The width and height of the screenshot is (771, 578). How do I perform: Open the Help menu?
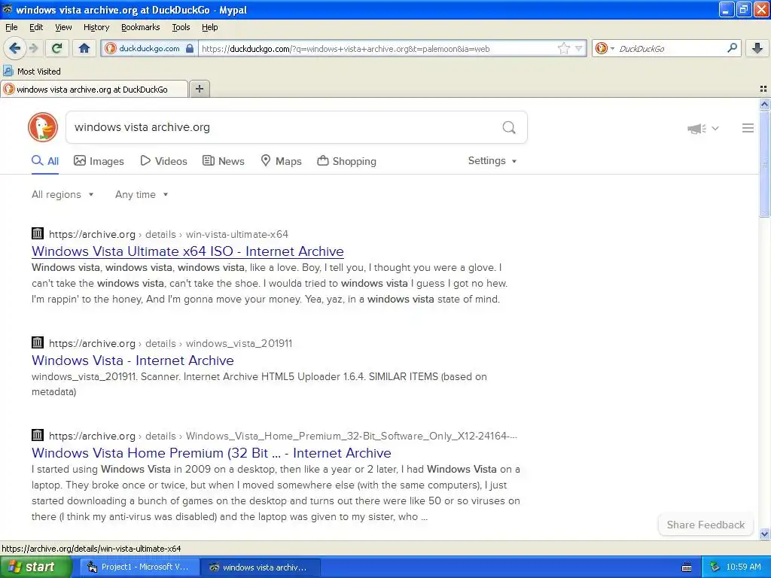coord(209,27)
